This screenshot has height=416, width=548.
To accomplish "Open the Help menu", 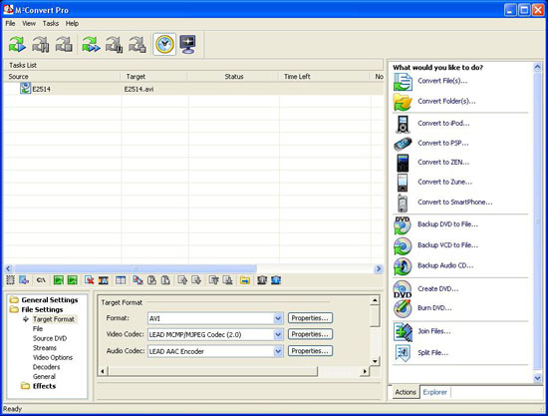I will [x=72, y=23].
